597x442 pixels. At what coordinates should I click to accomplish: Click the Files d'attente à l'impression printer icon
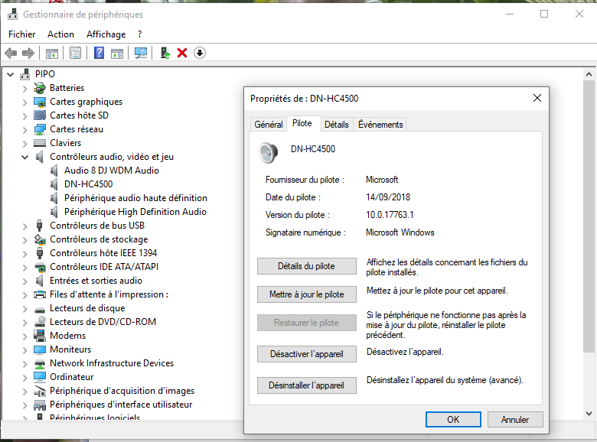coord(40,294)
